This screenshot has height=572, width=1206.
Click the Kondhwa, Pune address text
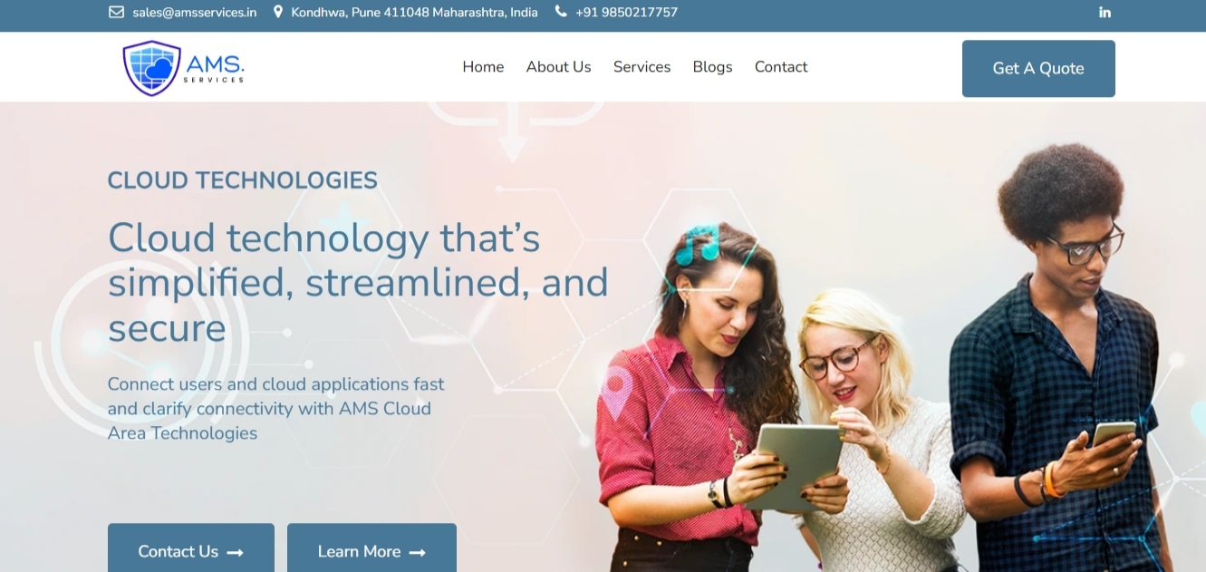pos(414,13)
